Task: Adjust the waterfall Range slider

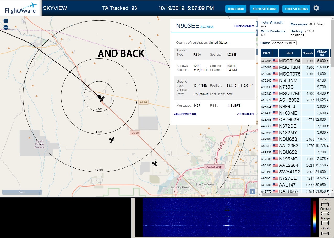Action: [325, 223]
